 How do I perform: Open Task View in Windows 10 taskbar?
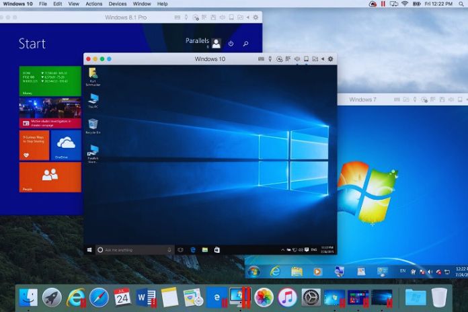point(180,250)
